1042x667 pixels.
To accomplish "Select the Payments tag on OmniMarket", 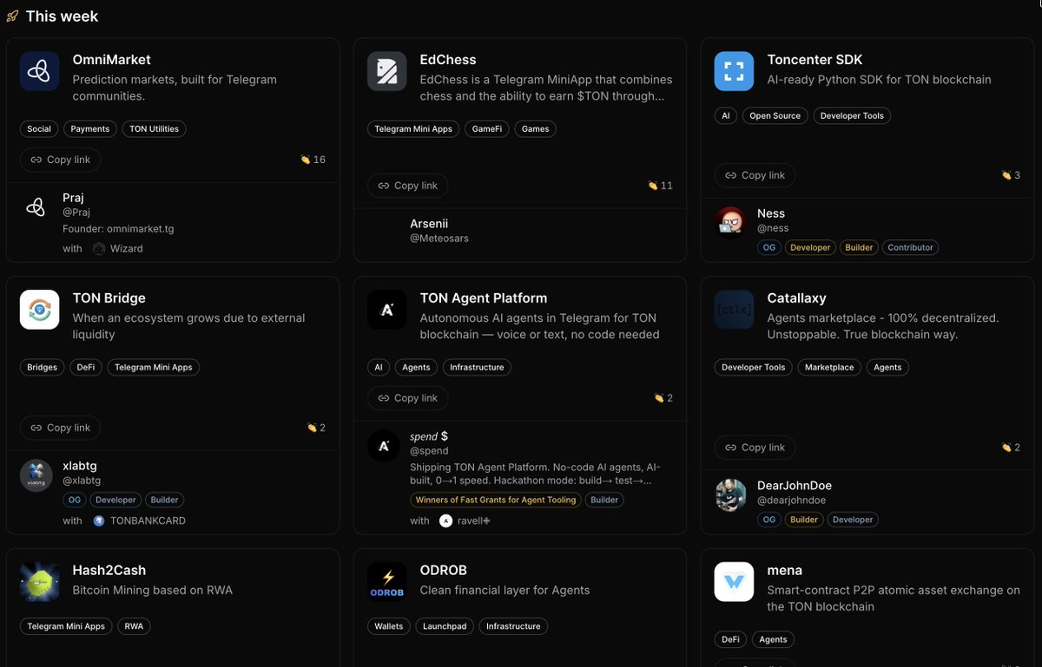I will pyautogui.click(x=90, y=129).
